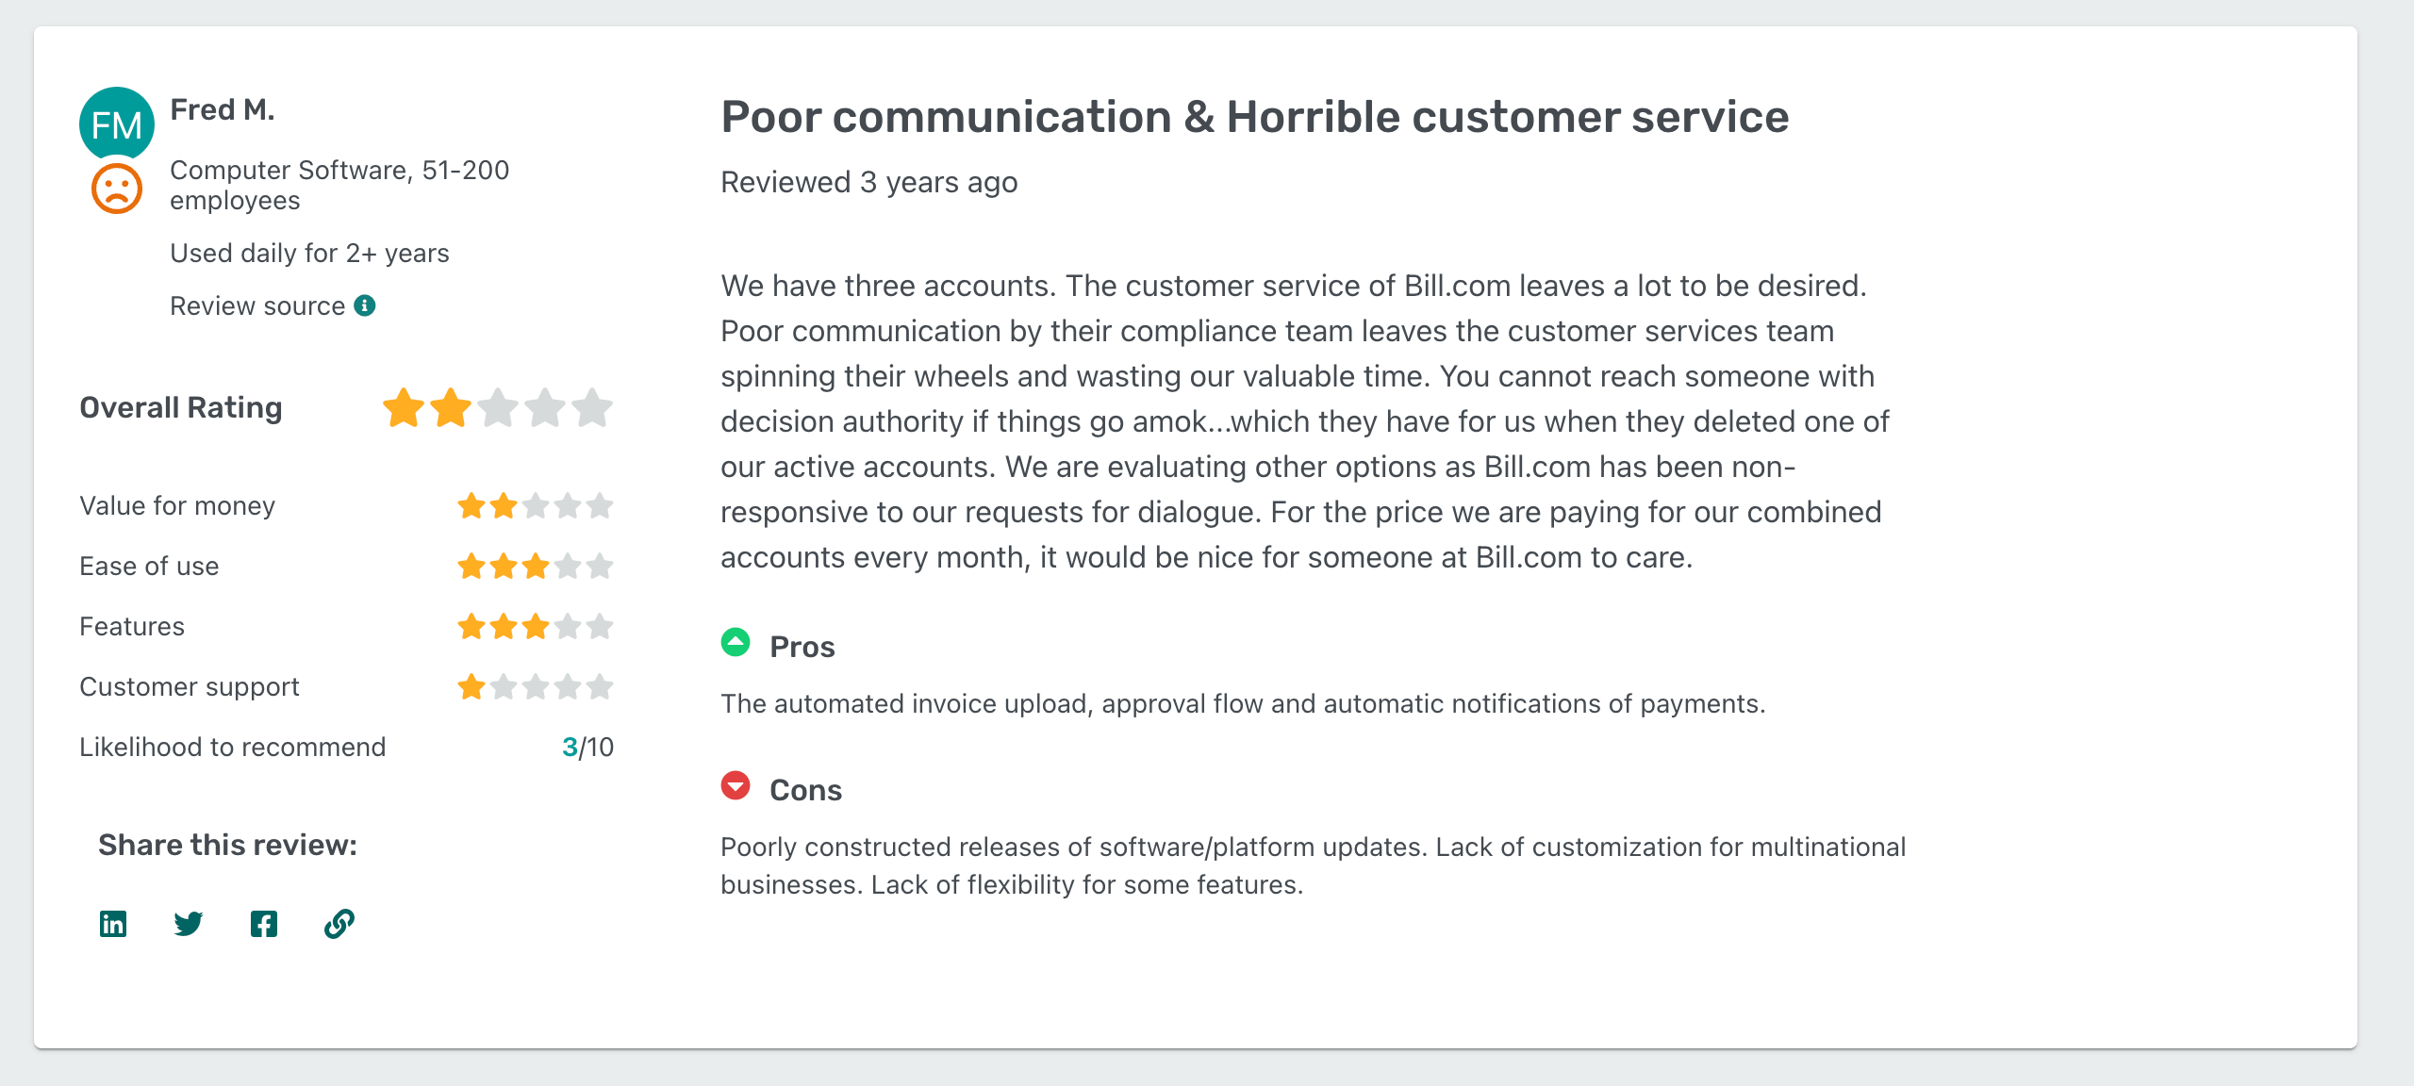Click the 'Reviewed 3 years ago' timestamp
The height and width of the screenshot is (1086, 2414).
click(868, 183)
